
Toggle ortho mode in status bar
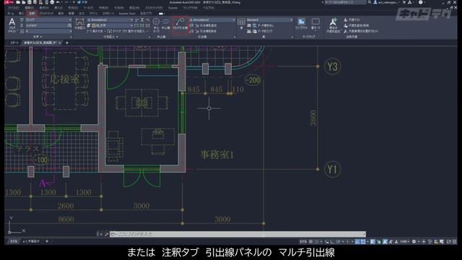click(x=332, y=241)
